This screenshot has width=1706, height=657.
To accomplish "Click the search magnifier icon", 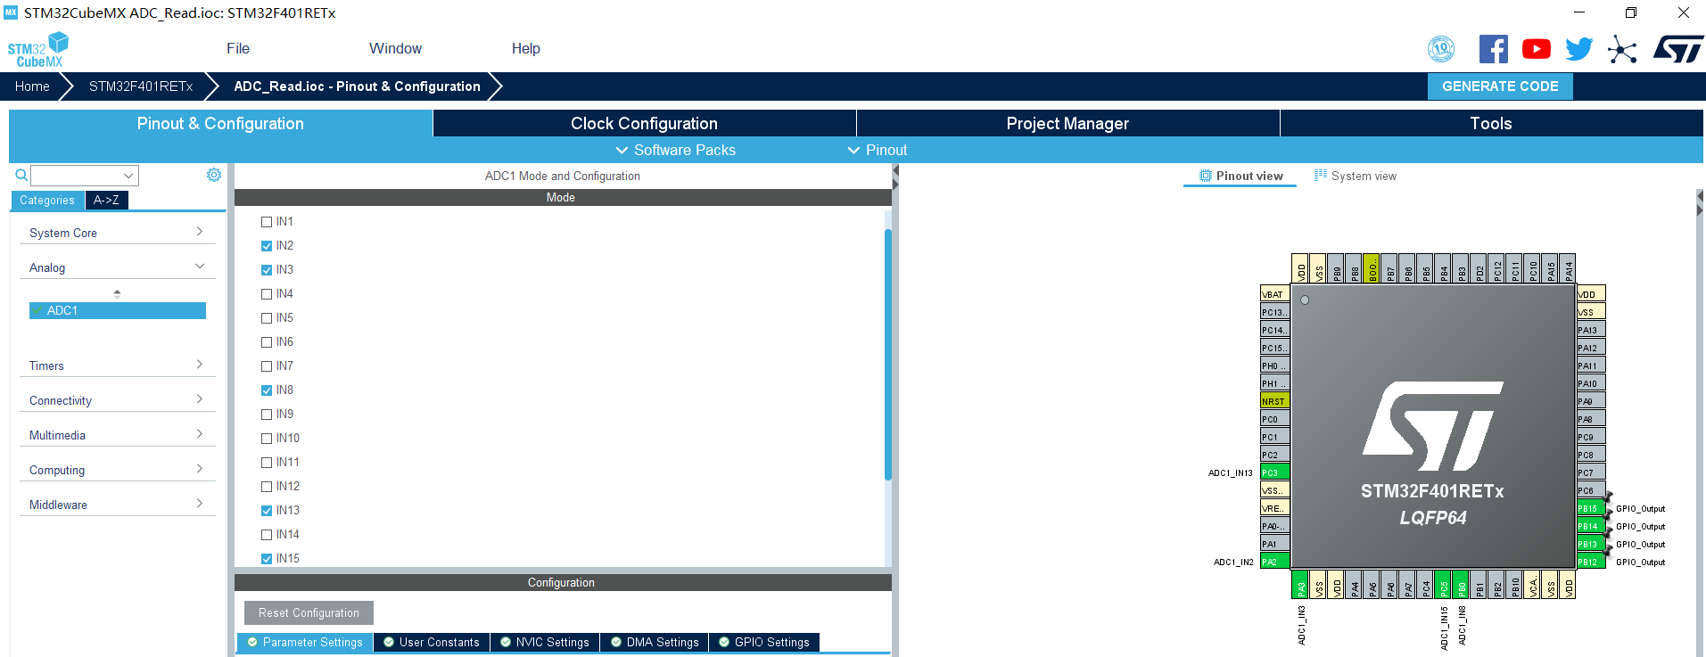I will pyautogui.click(x=21, y=175).
